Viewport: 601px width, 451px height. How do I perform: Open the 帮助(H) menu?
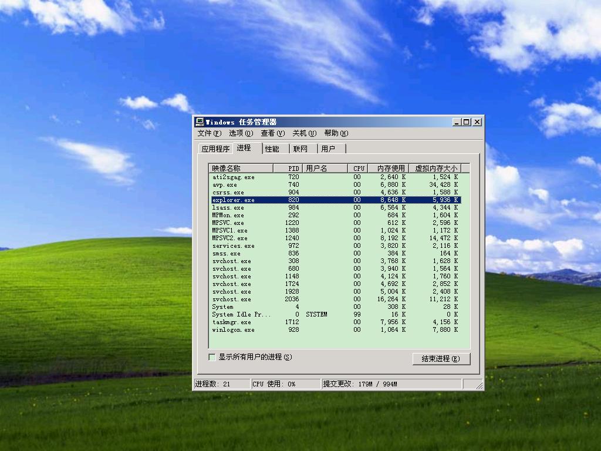point(336,133)
